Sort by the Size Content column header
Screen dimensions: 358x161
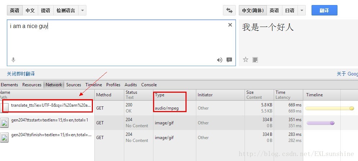(x=259, y=95)
